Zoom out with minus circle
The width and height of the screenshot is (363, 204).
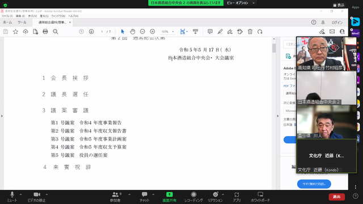pyautogui.click(x=142, y=32)
